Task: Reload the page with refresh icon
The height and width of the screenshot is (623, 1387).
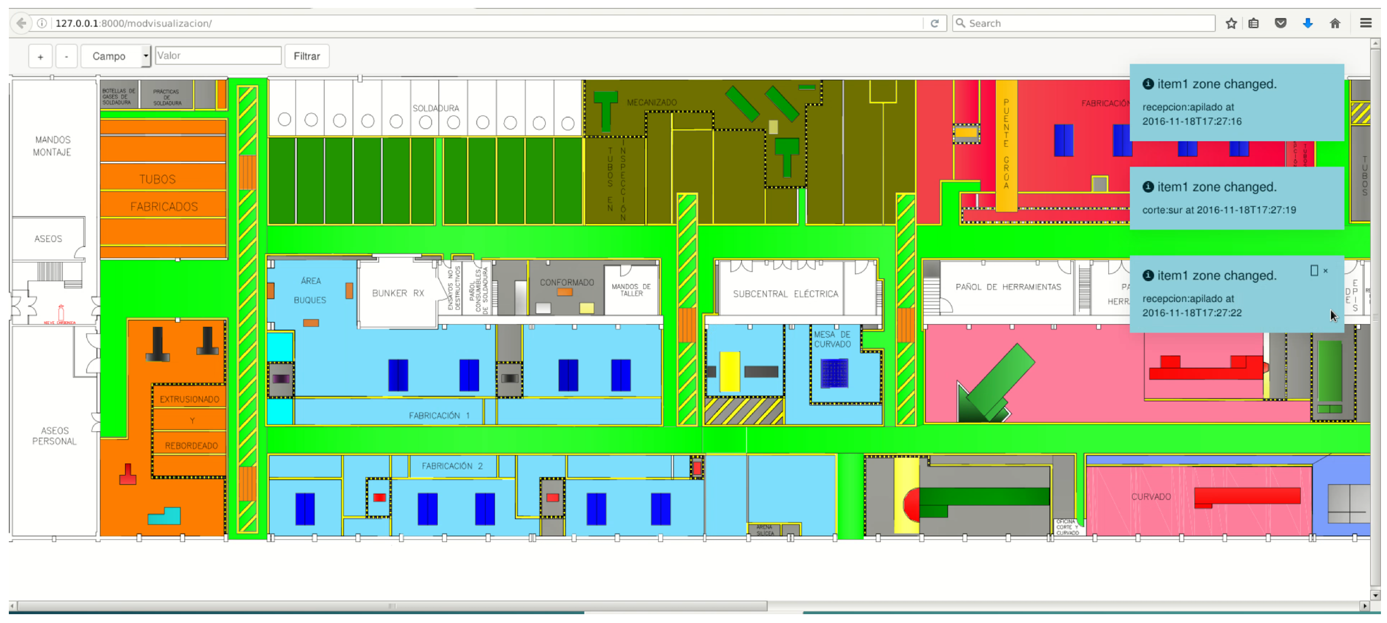Action: point(934,23)
